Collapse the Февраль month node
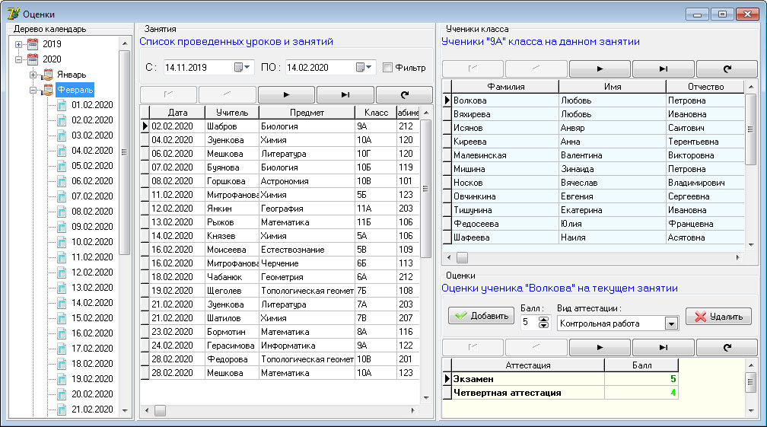 (x=33, y=90)
